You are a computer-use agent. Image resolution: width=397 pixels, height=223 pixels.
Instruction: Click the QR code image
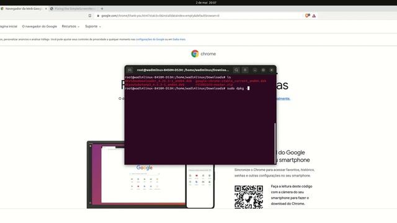pyautogui.click(x=249, y=197)
